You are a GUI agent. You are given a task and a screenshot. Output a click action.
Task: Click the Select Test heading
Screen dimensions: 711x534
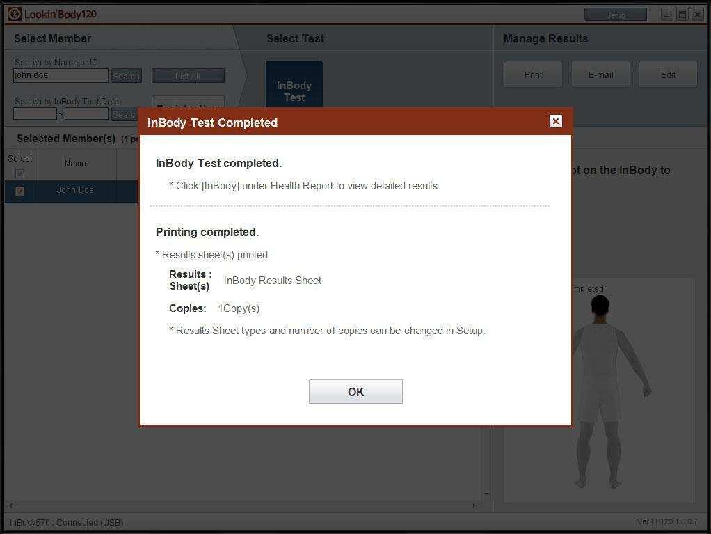[x=295, y=38]
